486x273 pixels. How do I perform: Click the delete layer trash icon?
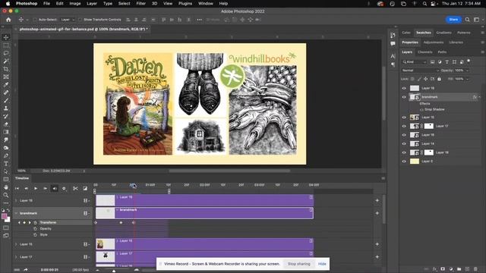pyautogui.click(x=475, y=269)
